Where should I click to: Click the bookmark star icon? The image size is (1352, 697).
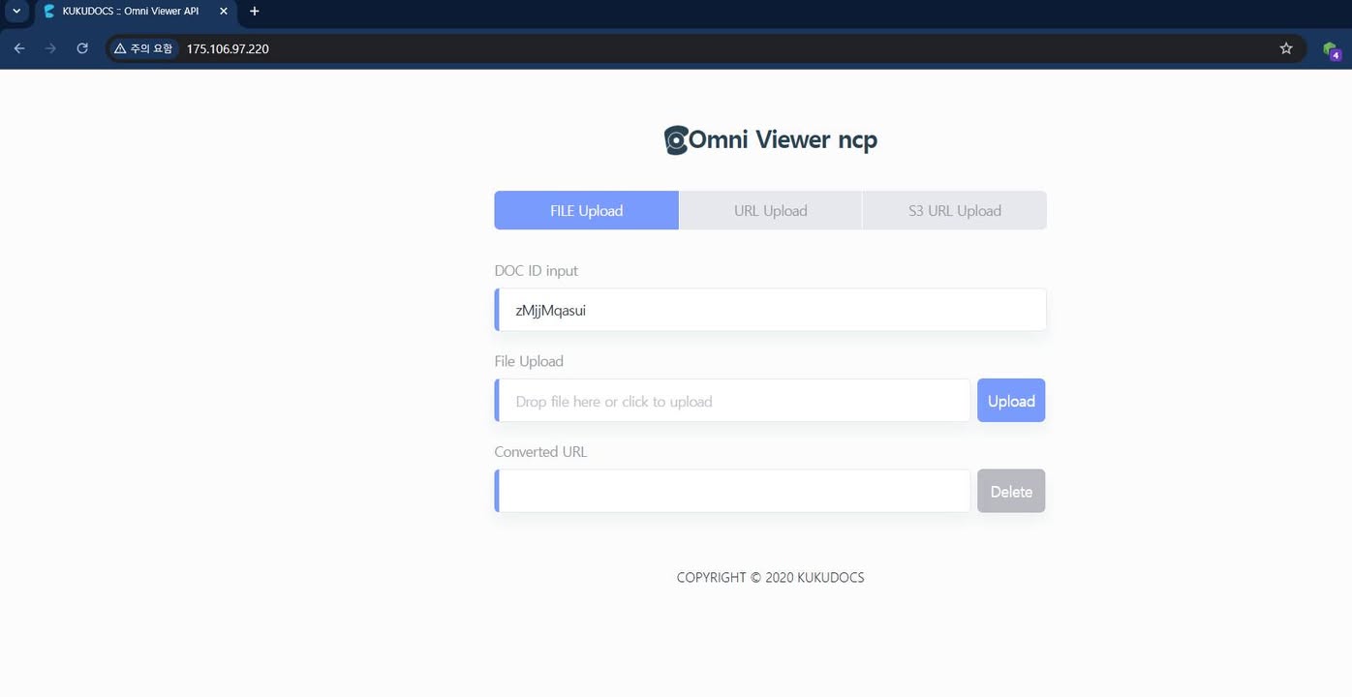coord(1285,48)
